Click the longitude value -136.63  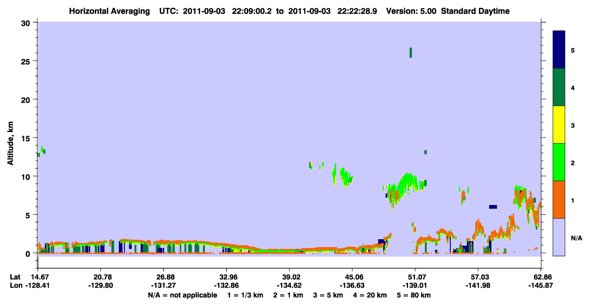click(352, 286)
